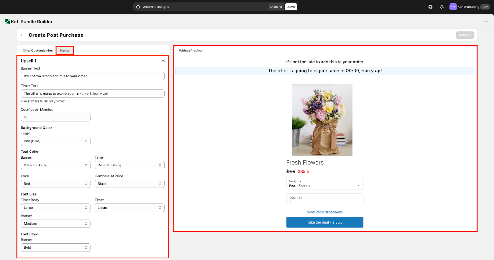
Task: Discard the unsaved changes
Action: (276, 7)
